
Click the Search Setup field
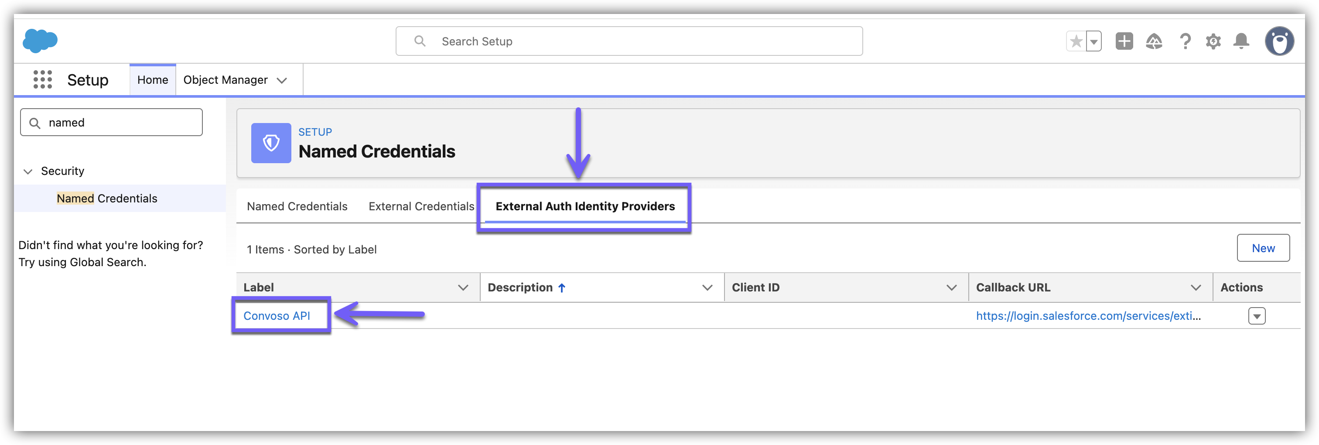click(x=629, y=41)
